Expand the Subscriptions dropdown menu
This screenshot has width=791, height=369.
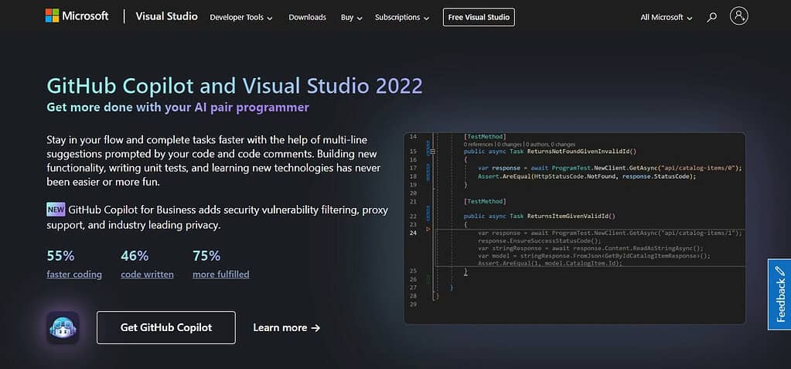(401, 17)
